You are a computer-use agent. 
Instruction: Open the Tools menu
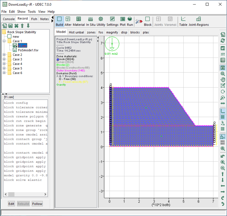32,12
